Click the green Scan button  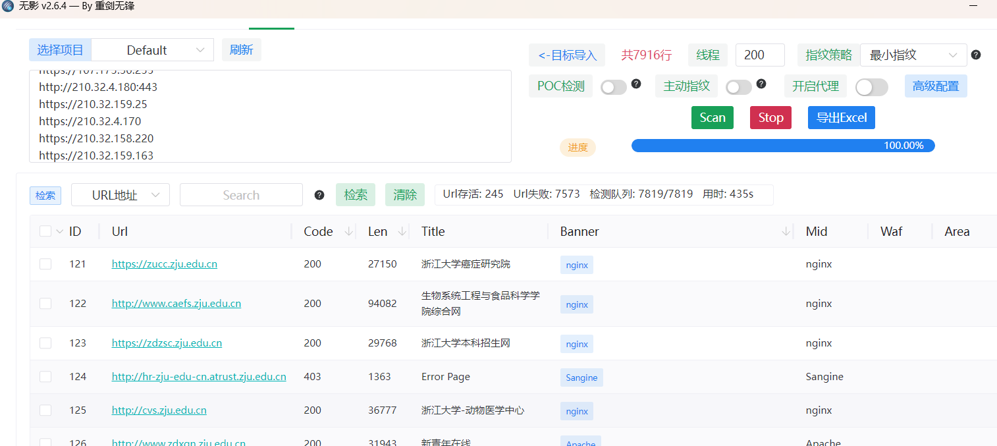[713, 117]
